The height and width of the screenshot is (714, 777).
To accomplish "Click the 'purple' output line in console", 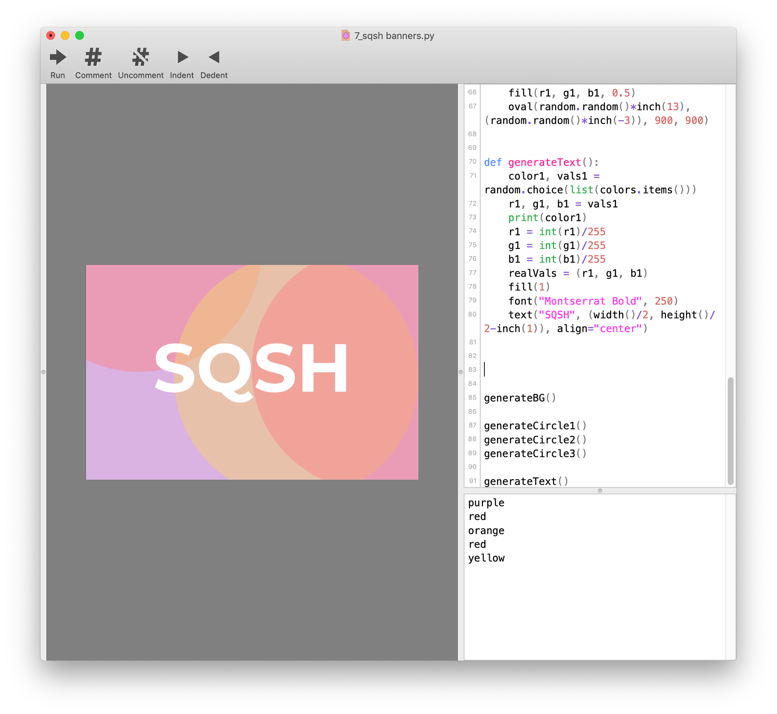I will [x=486, y=503].
